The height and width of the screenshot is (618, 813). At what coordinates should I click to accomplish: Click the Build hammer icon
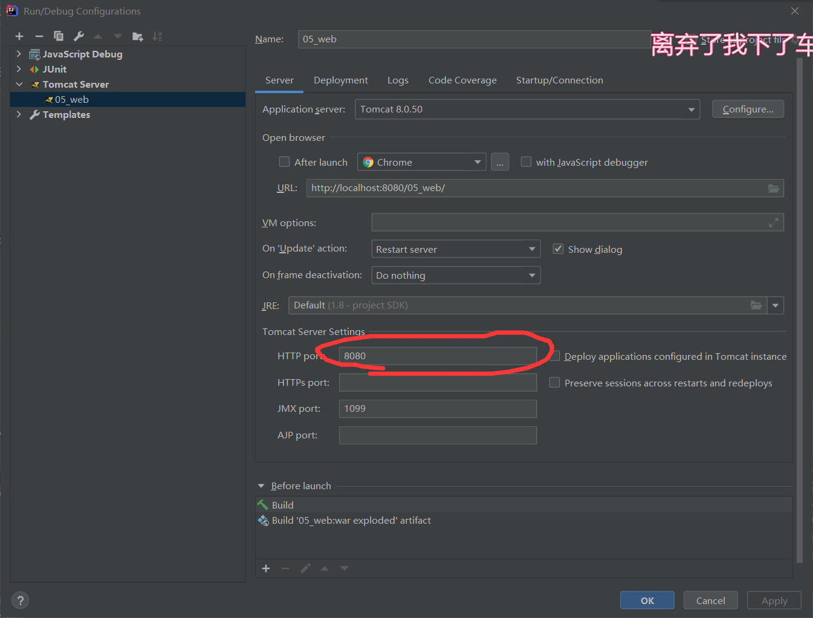(x=263, y=505)
